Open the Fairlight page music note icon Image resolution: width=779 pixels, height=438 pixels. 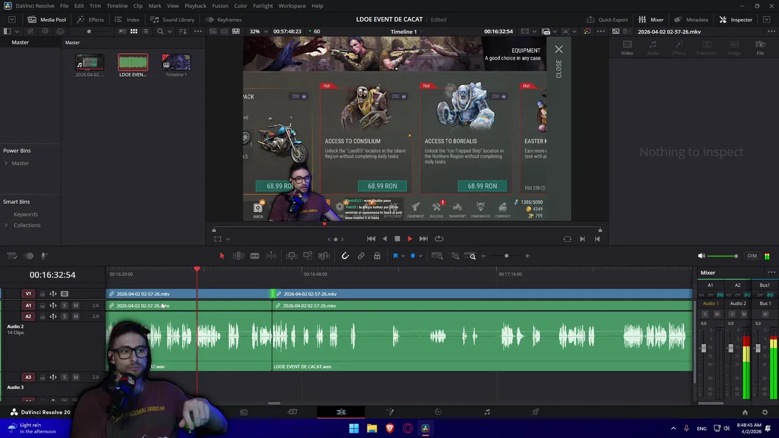tap(487, 412)
